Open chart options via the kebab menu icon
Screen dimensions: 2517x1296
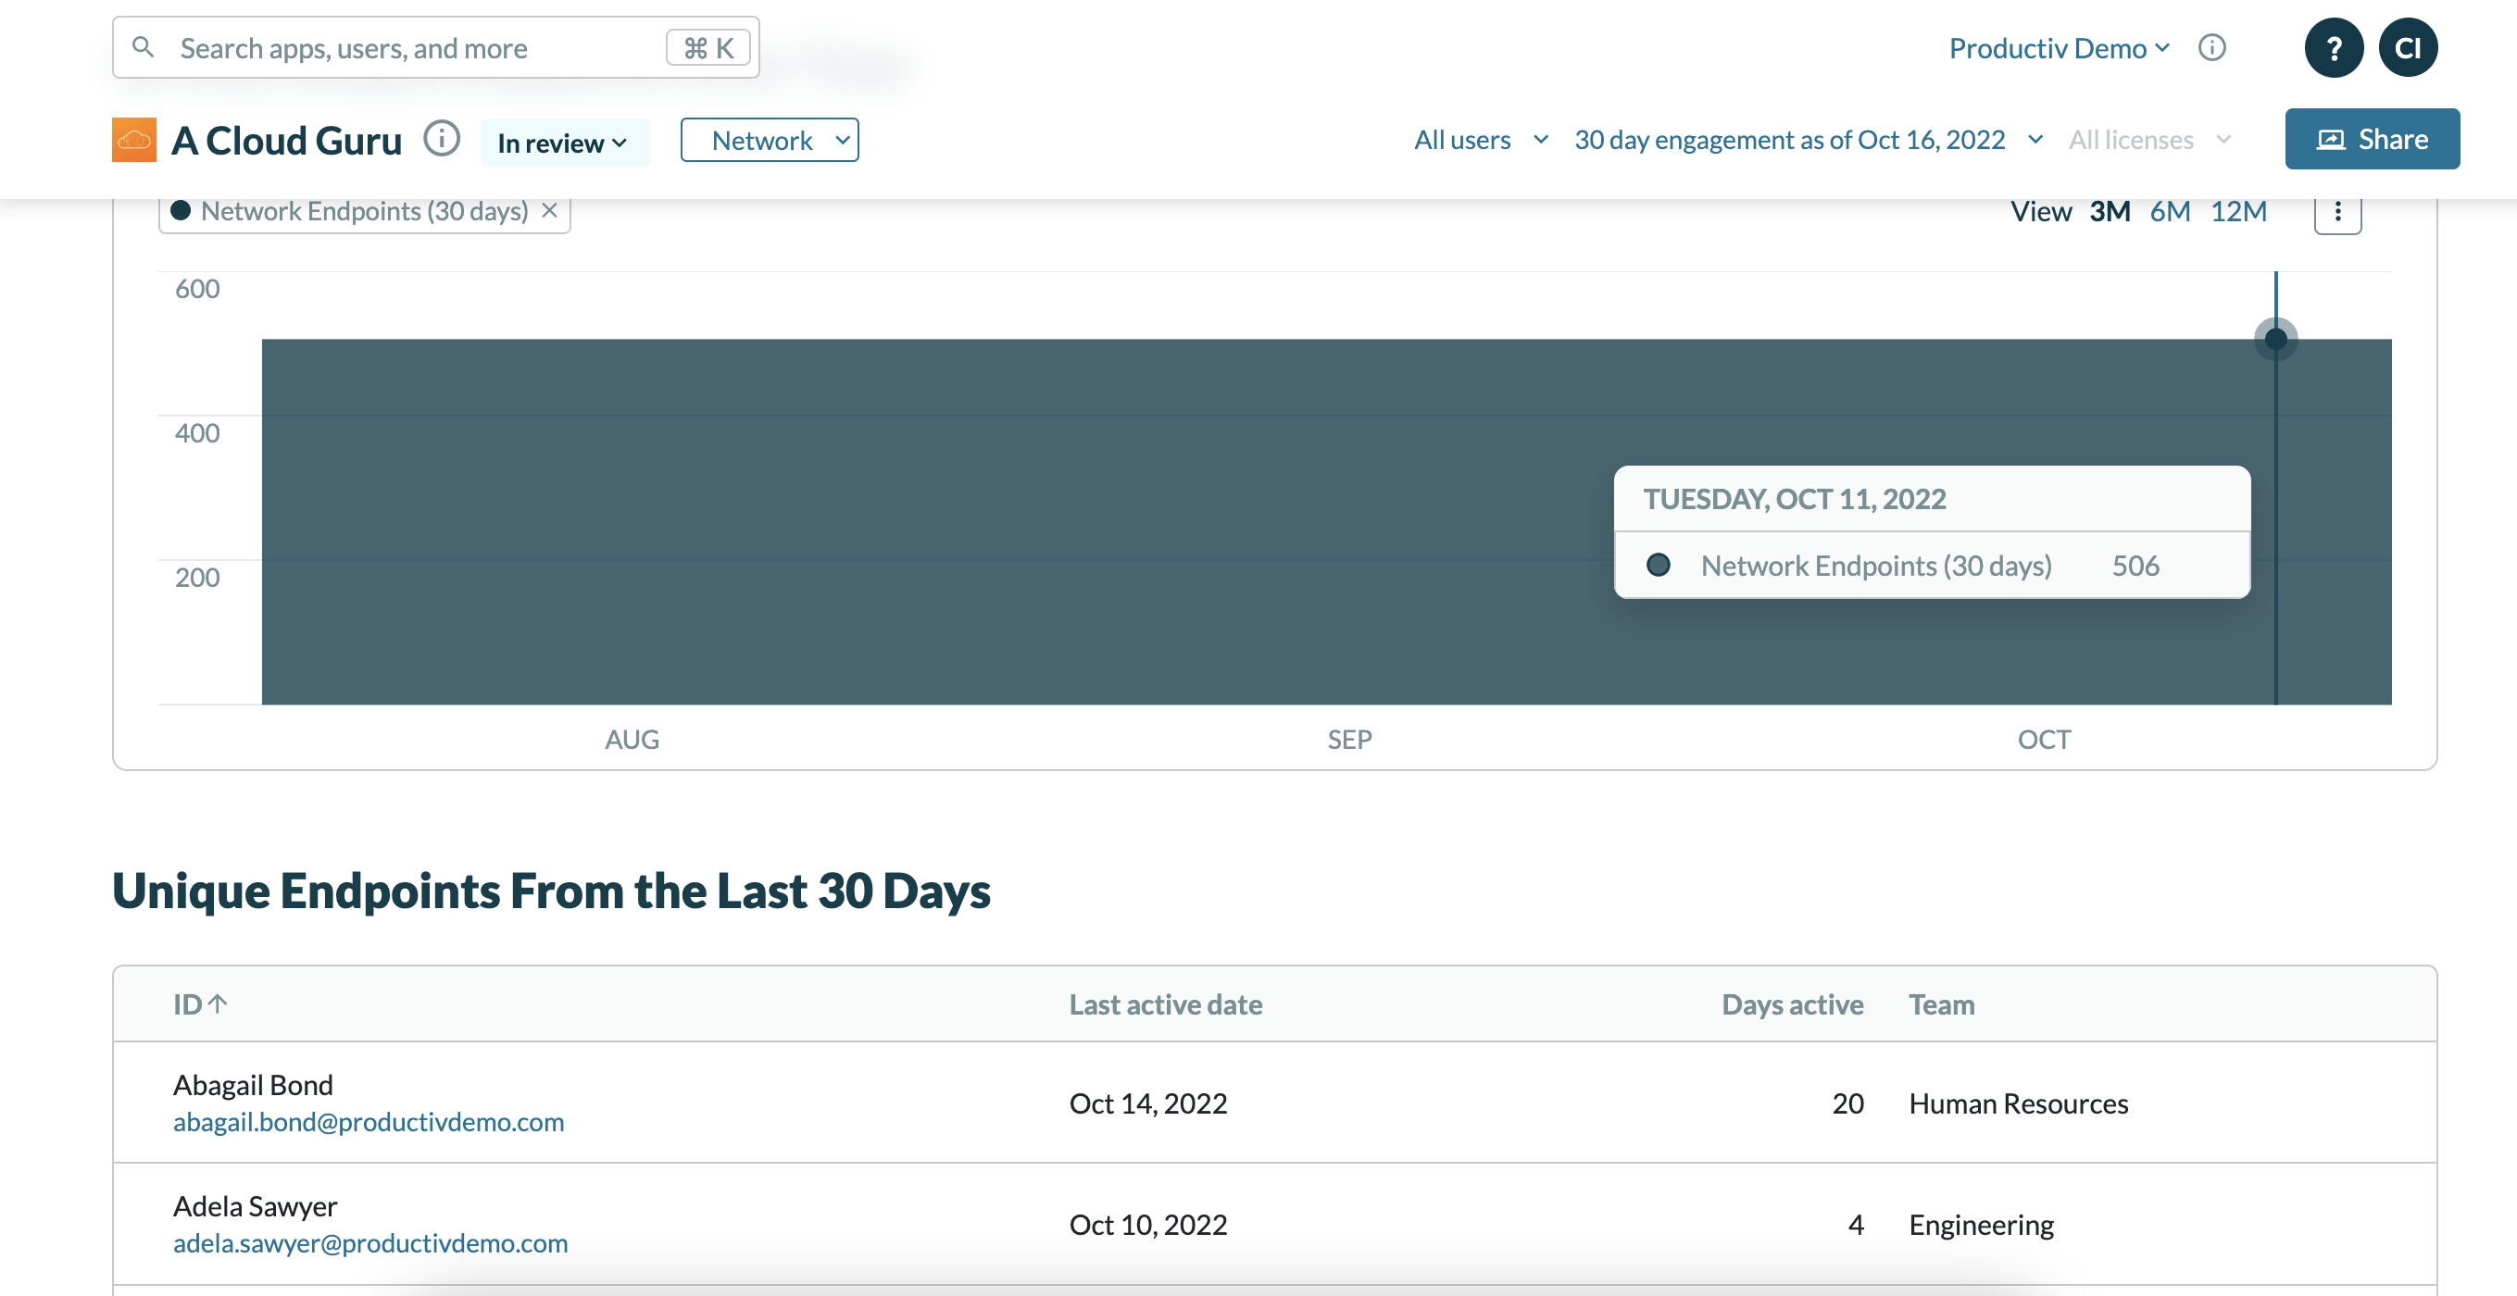coord(2337,211)
